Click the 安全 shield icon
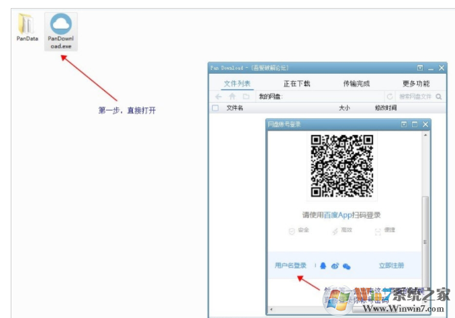455x318 pixels. tap(292, 231)
